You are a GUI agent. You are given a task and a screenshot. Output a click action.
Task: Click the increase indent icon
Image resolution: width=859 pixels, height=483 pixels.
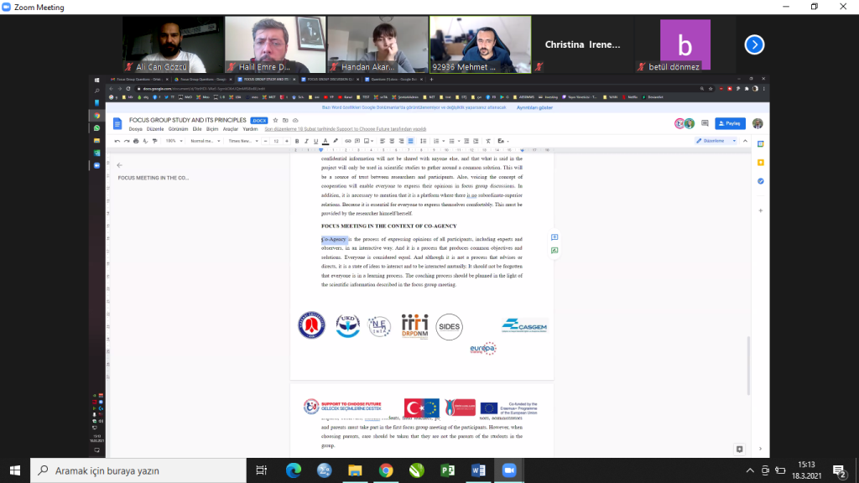coord(476,141)
